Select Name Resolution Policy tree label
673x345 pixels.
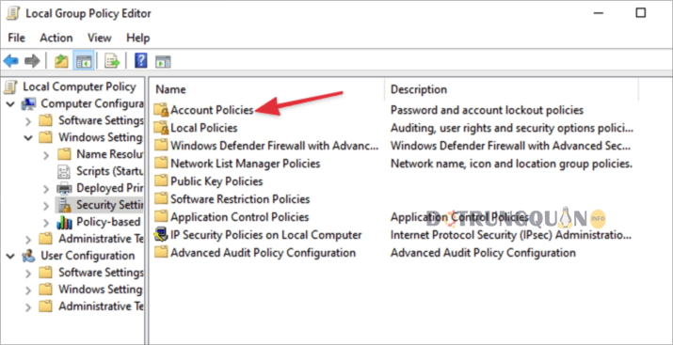click(x=109, y=154)
